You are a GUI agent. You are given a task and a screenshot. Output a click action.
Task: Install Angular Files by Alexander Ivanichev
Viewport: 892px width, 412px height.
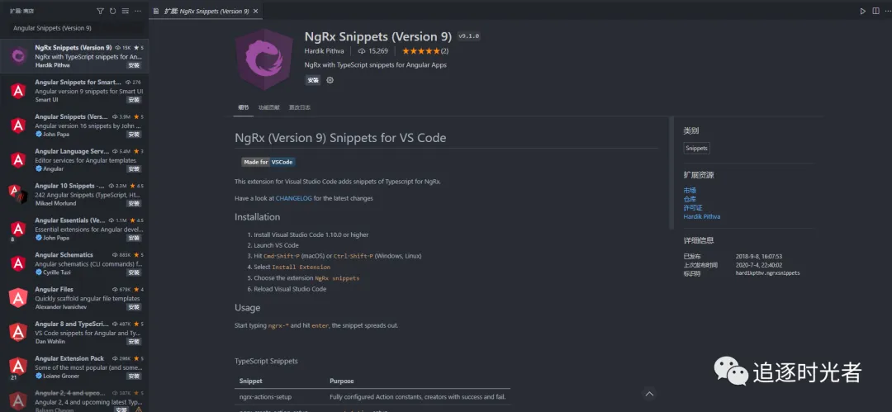click(134, 307)
